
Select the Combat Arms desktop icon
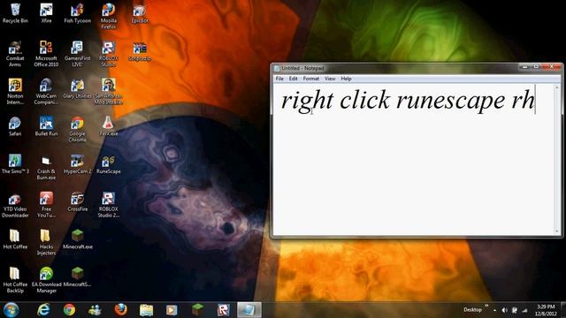click(x=15, y=54)
